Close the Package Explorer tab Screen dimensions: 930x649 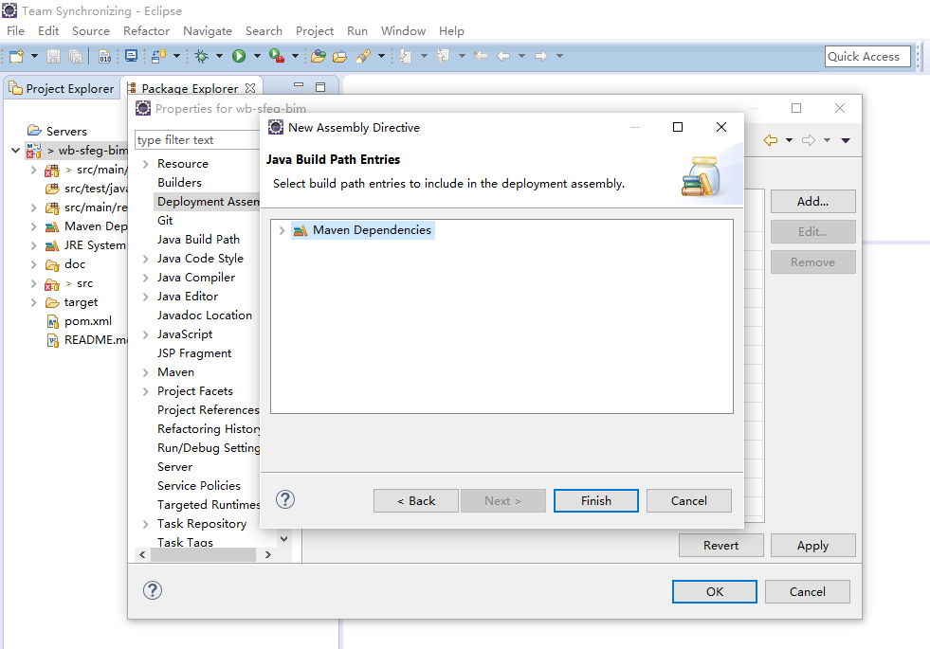click(250, 88)
